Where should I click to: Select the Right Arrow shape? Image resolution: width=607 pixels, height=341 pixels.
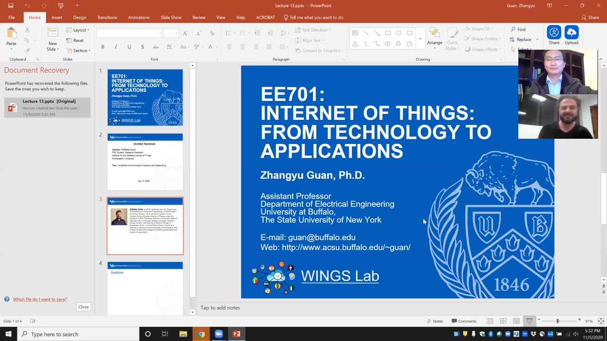(x=388, y=44)
